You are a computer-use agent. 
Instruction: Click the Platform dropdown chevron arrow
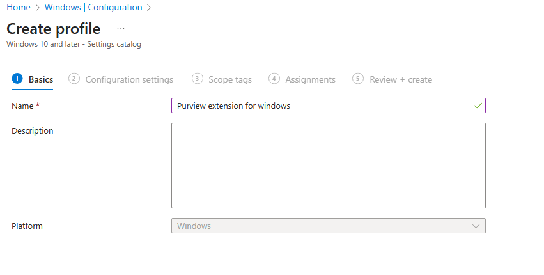click(x=476, y=226)
